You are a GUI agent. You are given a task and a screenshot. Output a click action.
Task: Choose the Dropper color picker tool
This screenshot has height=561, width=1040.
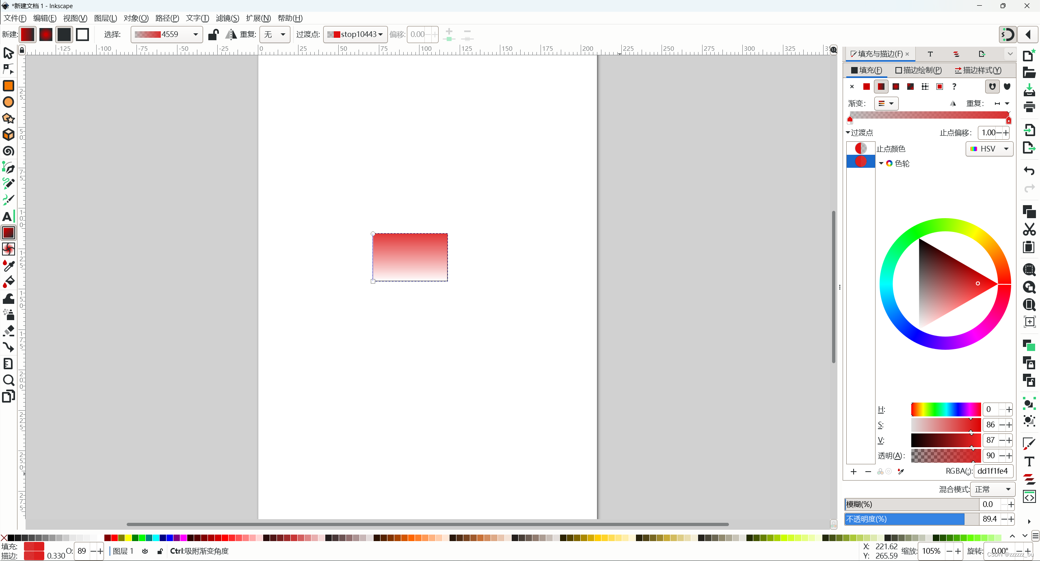coord(8,265)
